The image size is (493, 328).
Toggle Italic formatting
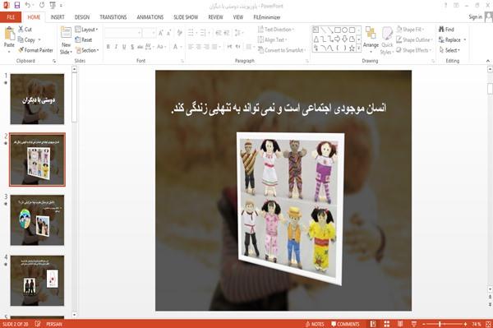point(116,47)
